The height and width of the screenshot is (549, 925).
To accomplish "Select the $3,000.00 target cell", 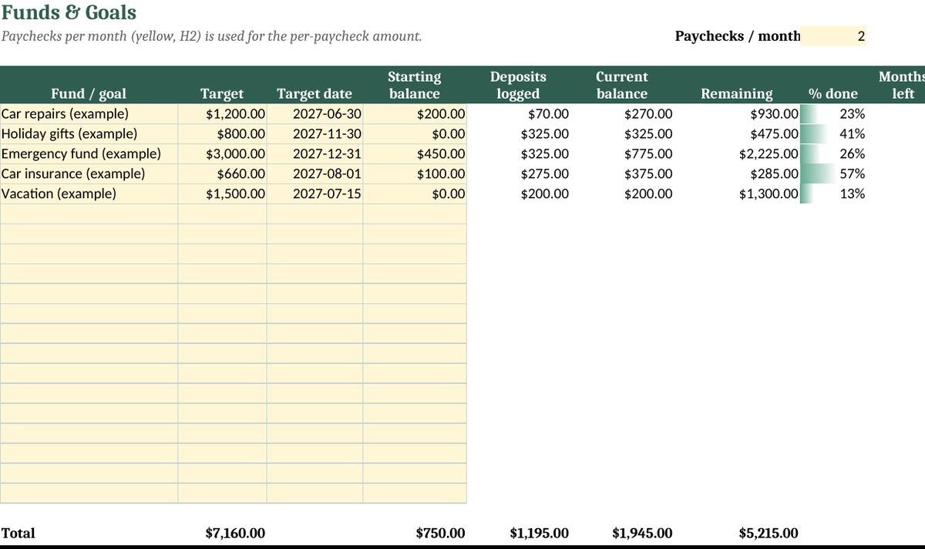I will pyautogui.click(x=223, y=154).
